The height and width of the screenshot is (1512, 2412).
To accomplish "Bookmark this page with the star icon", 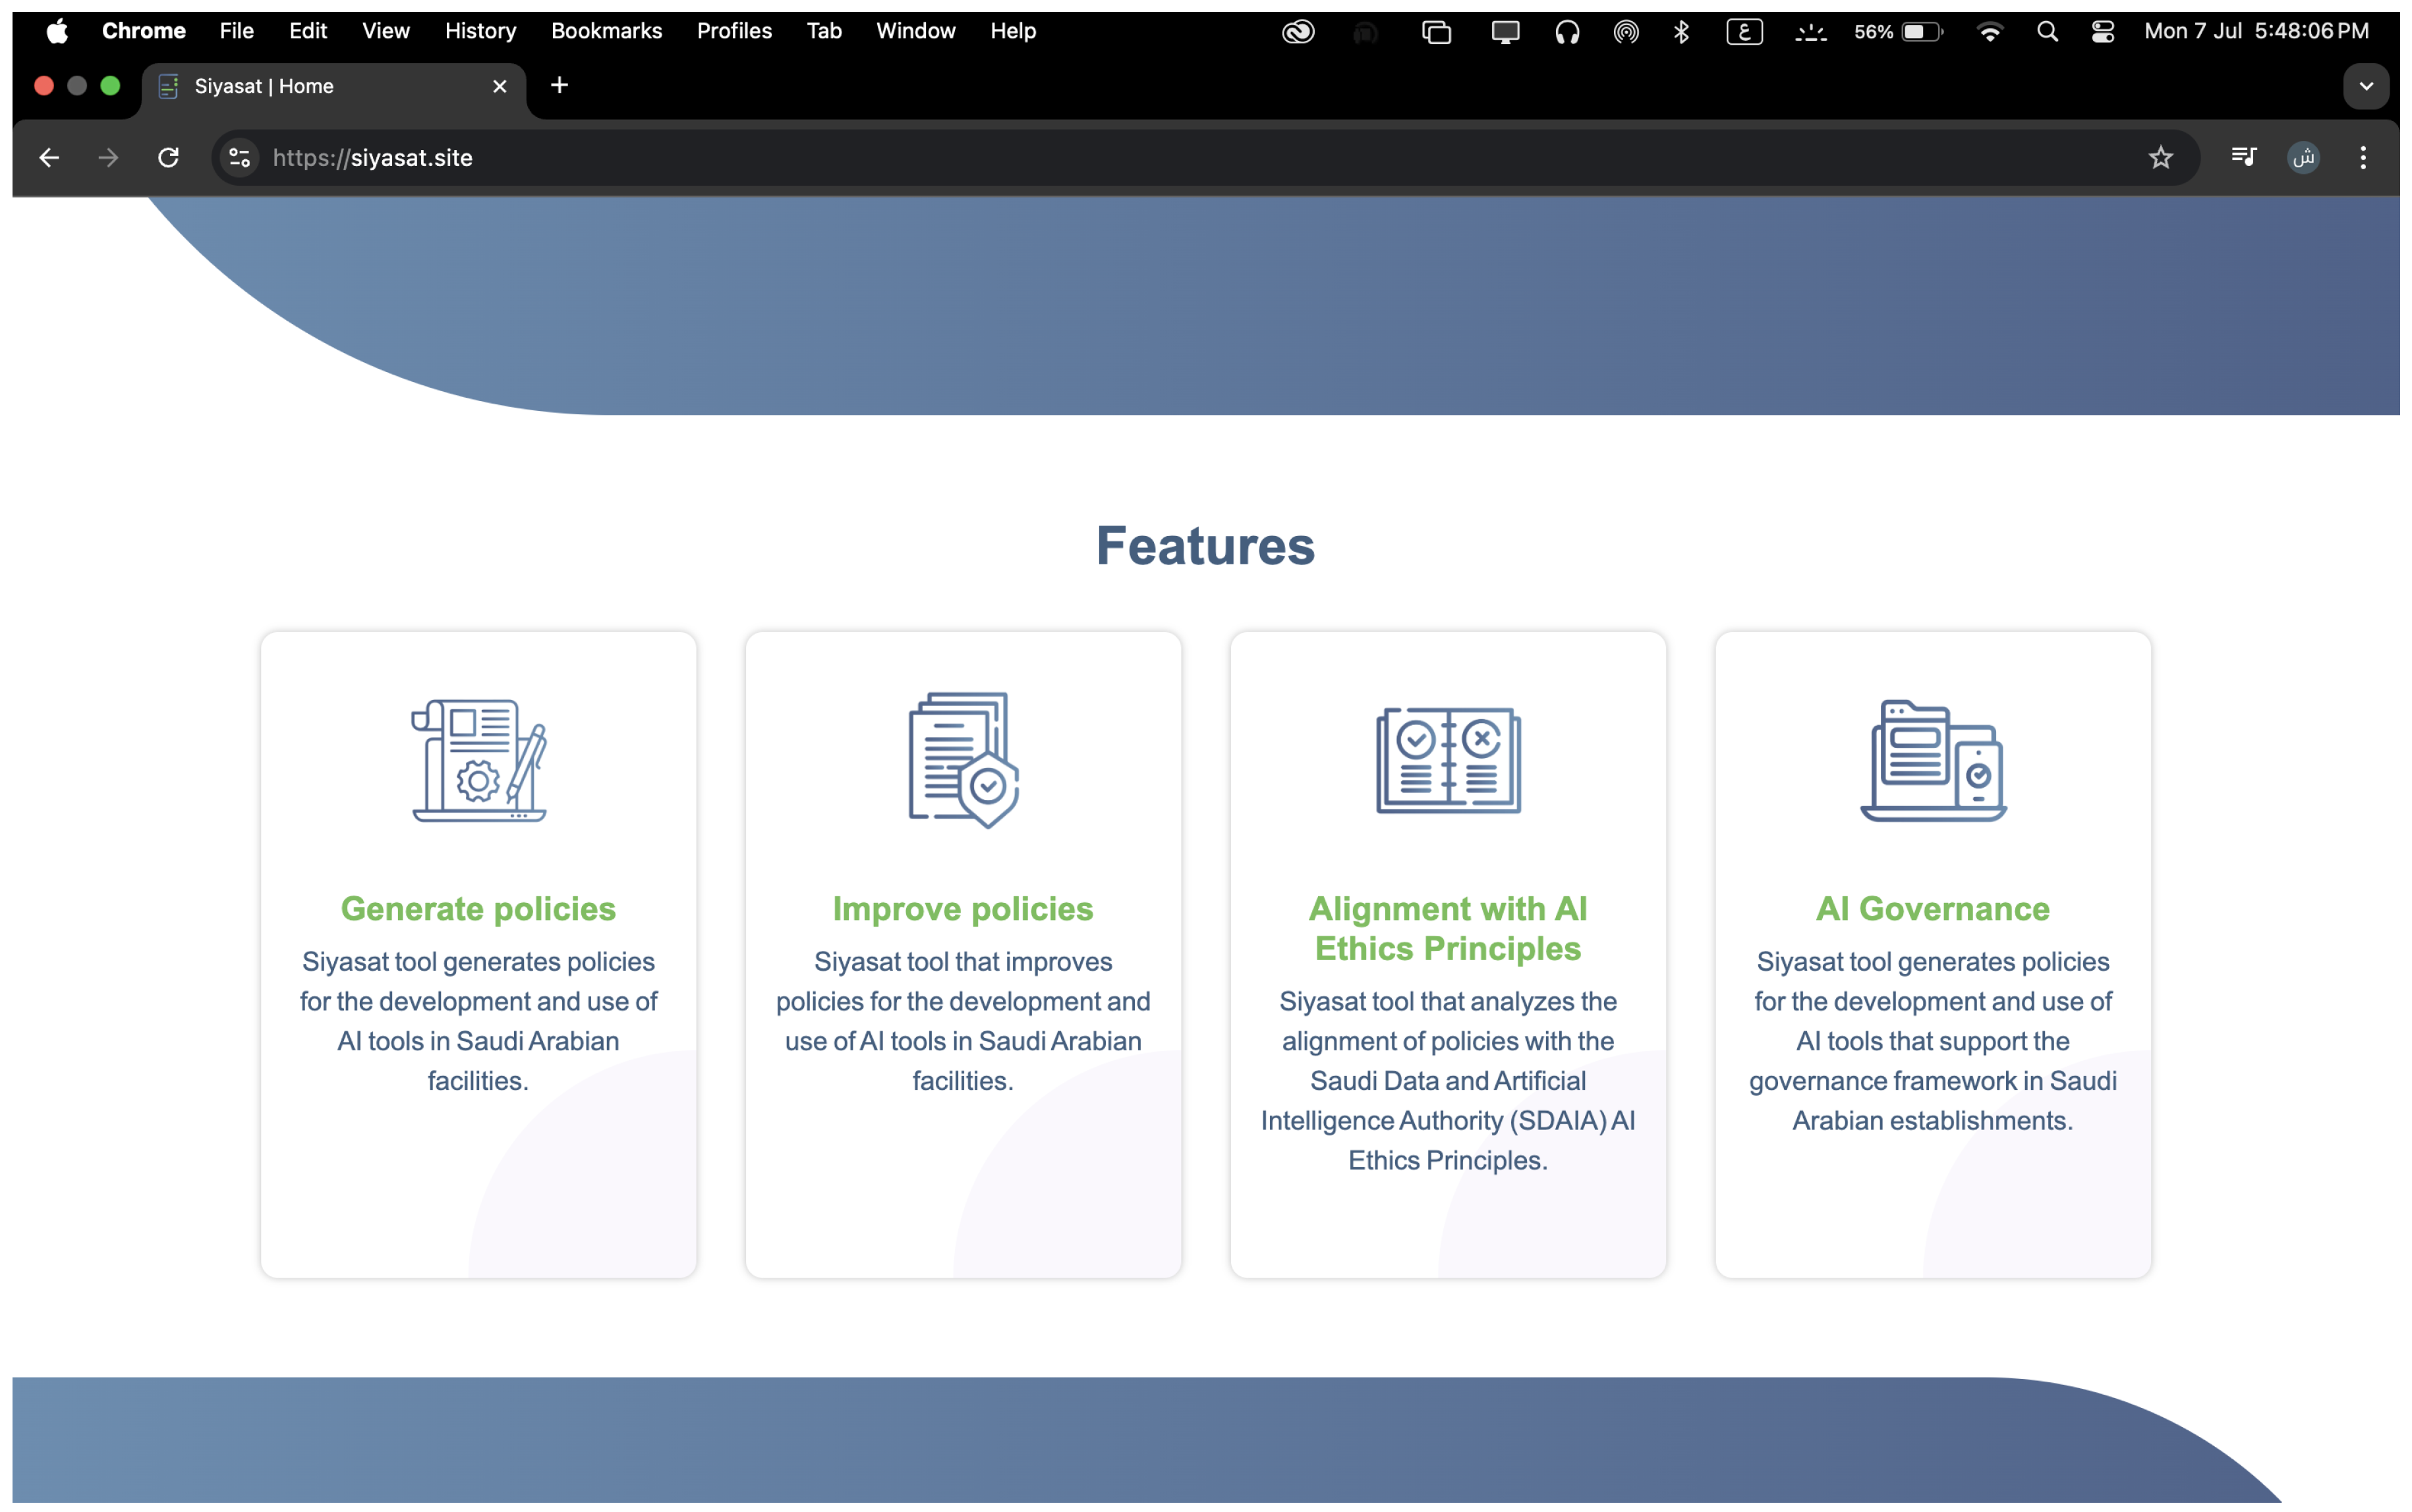I will pyautogui.click(x=2160, y=157).
